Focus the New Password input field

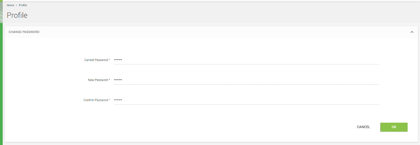coord(246,80)
